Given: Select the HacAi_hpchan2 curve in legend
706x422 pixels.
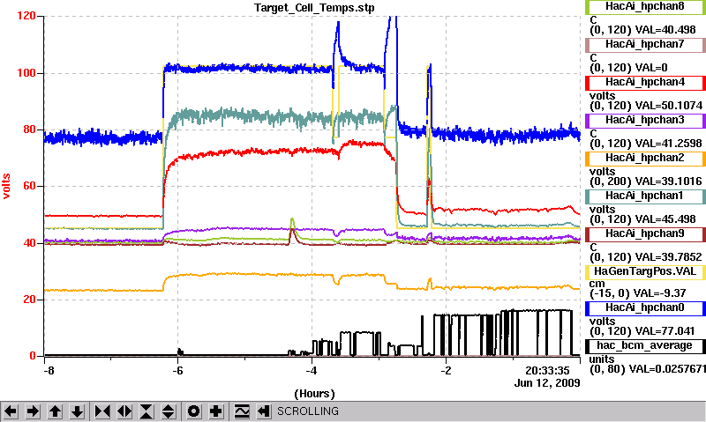Looking at the screenshot, I should pyautogui.click(x=645, y=159).
